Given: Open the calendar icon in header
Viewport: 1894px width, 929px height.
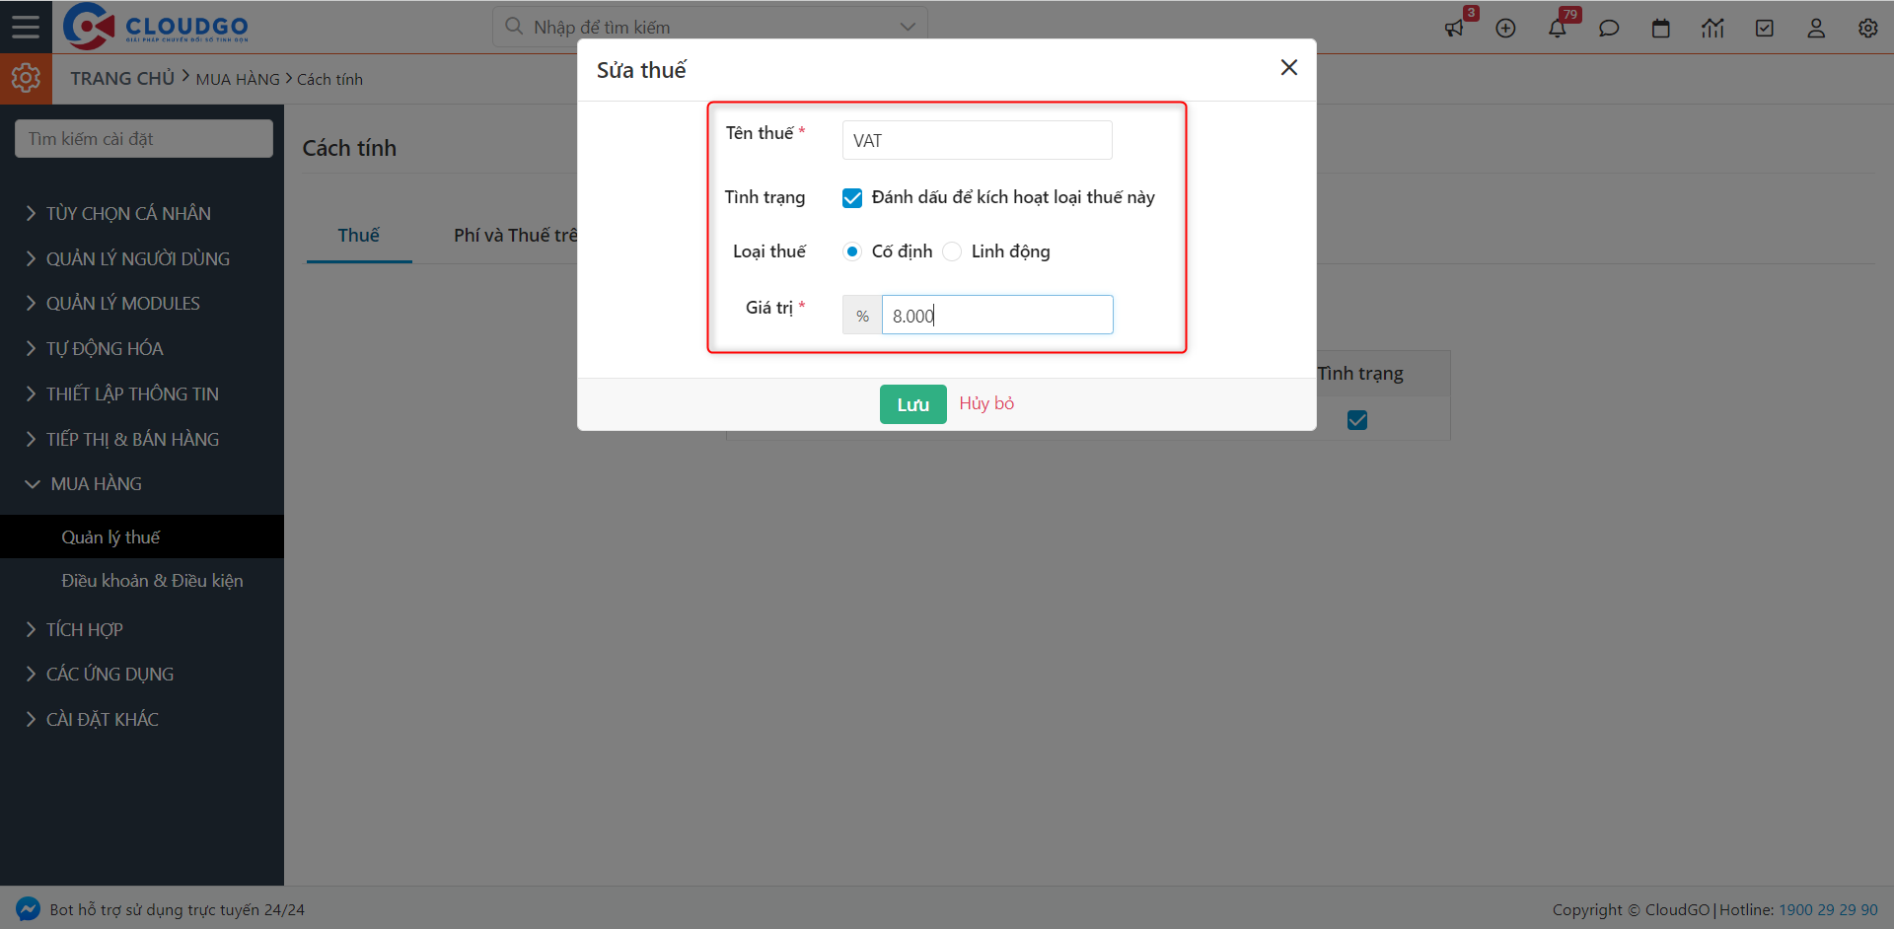Looking at the screenshot, I should (1661, 29).
